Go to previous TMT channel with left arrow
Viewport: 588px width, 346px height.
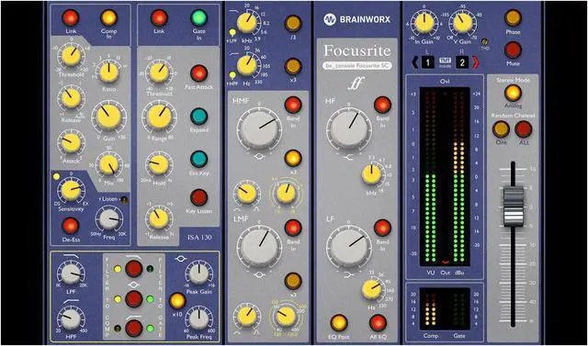[415, 63]
